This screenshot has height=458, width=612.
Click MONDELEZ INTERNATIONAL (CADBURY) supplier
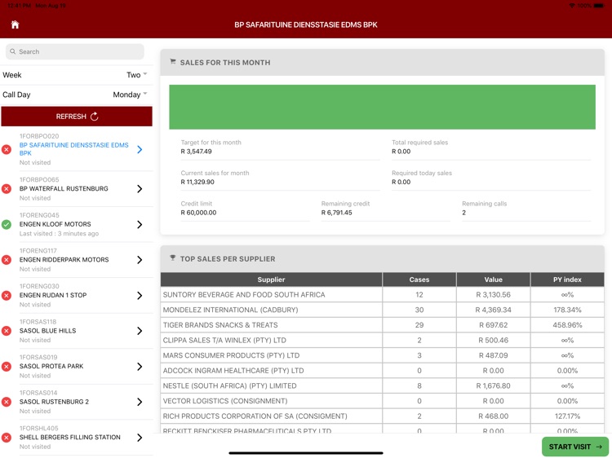pyautogui.click(x=230, y=310)
